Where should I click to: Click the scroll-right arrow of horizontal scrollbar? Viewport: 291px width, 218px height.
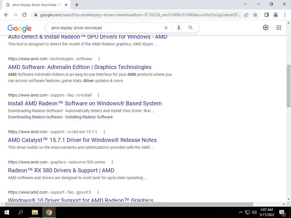click(284, 204)
